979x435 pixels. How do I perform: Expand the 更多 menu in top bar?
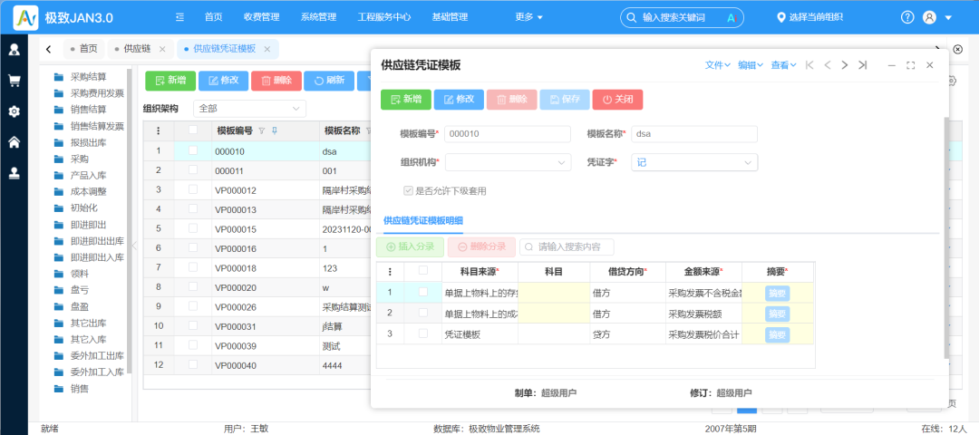528,17
